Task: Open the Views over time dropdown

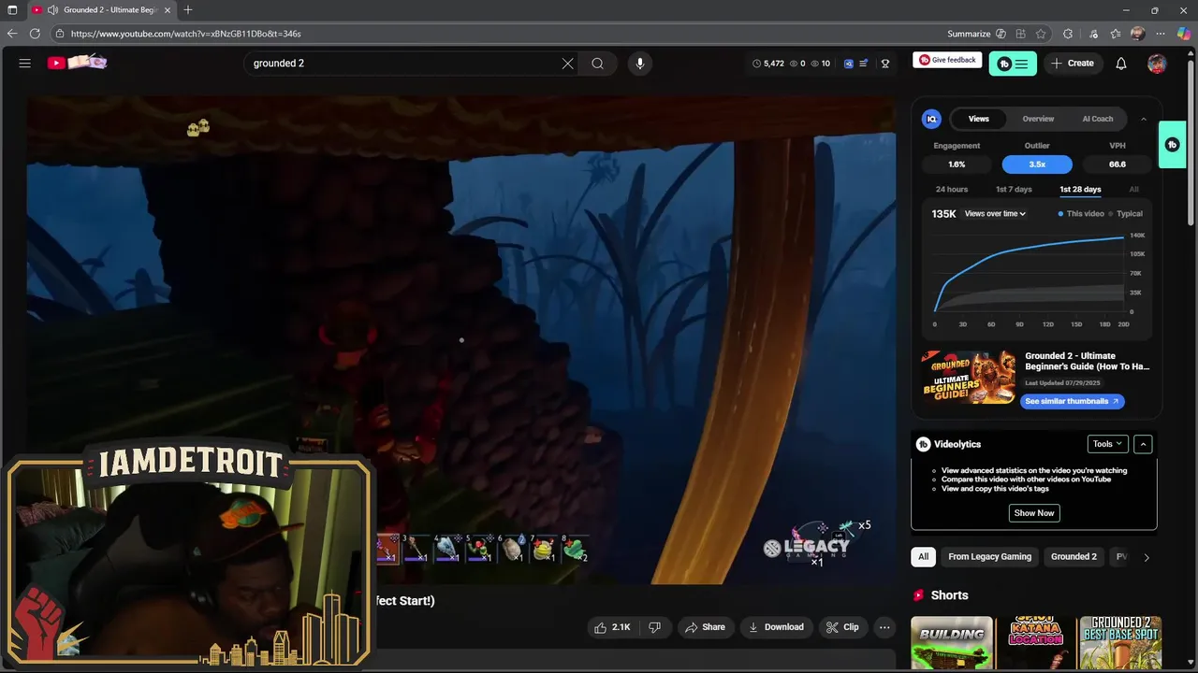Action: 995,214
